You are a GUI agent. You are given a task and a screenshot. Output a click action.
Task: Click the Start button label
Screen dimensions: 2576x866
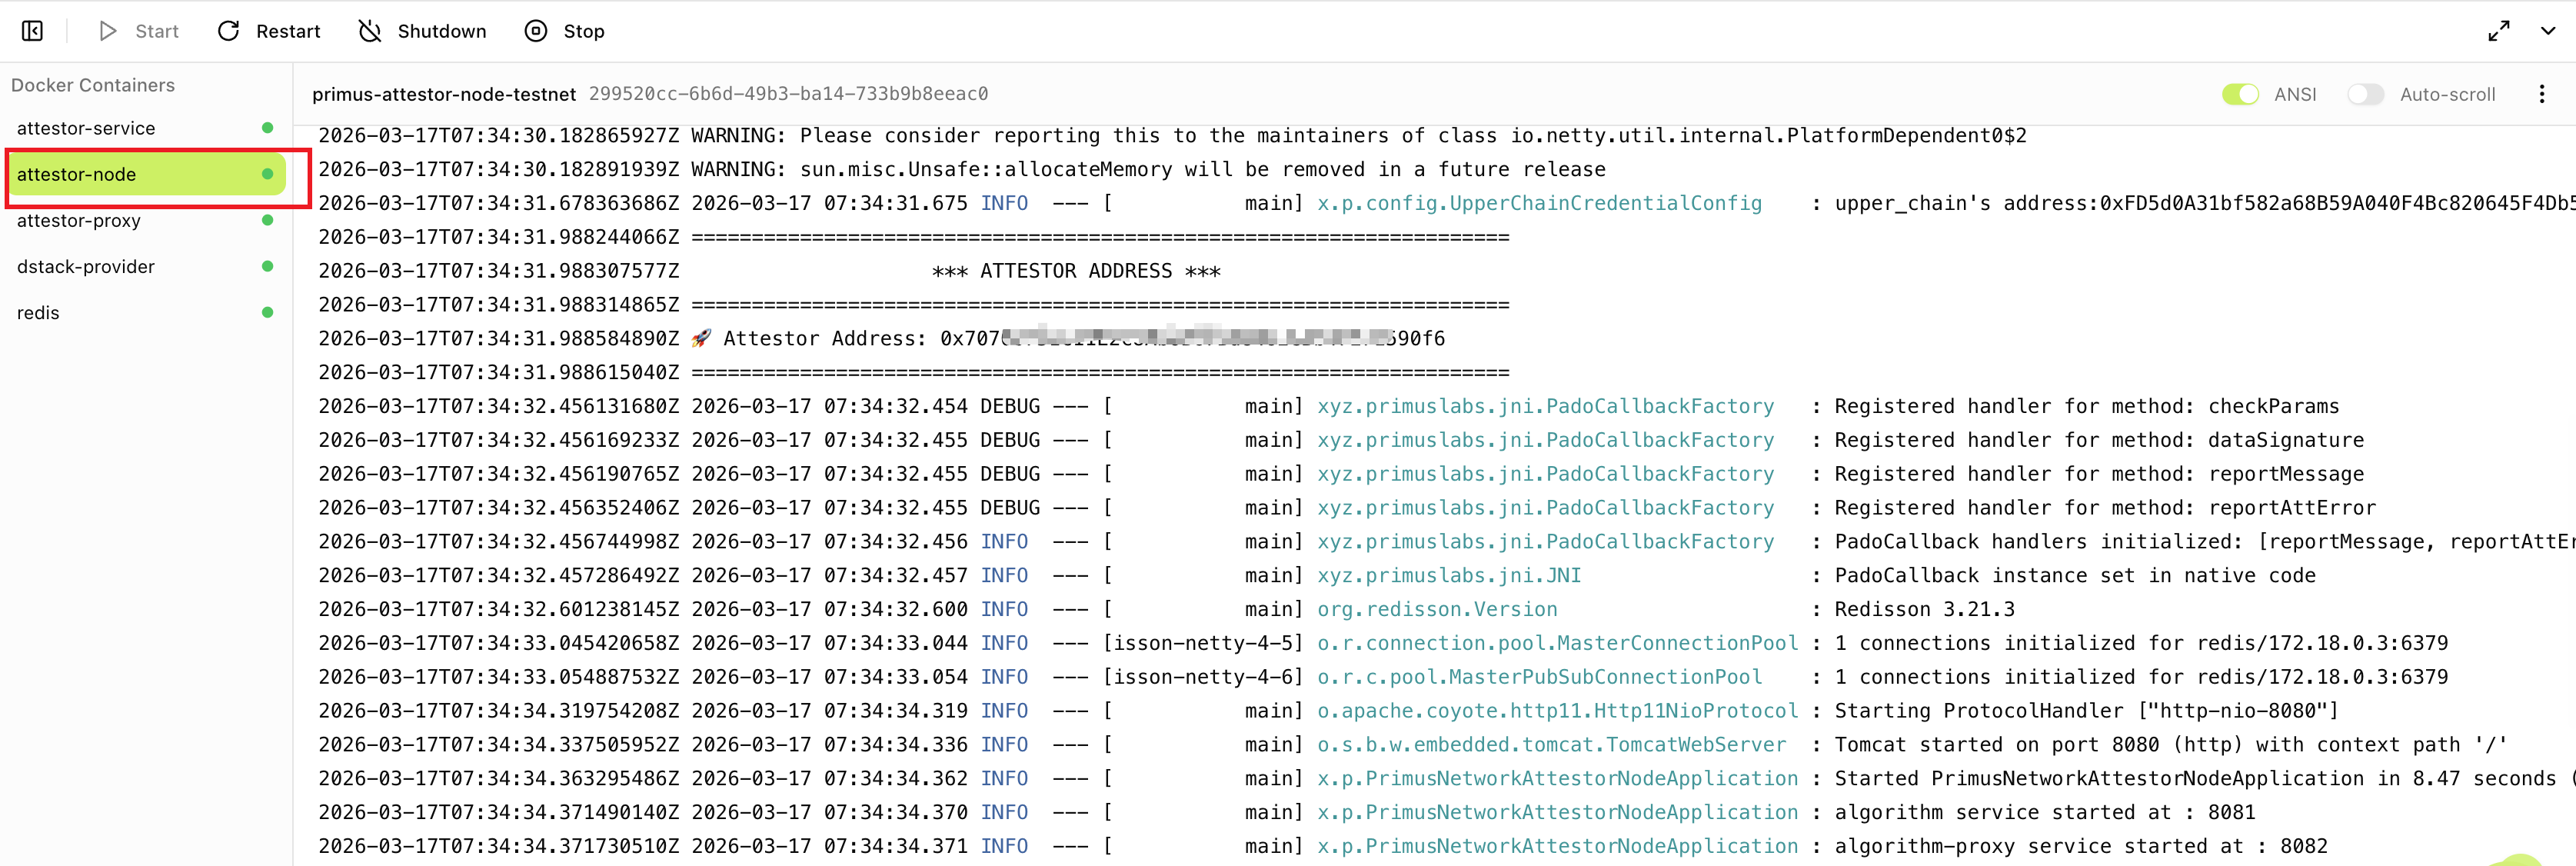(157, 31)
